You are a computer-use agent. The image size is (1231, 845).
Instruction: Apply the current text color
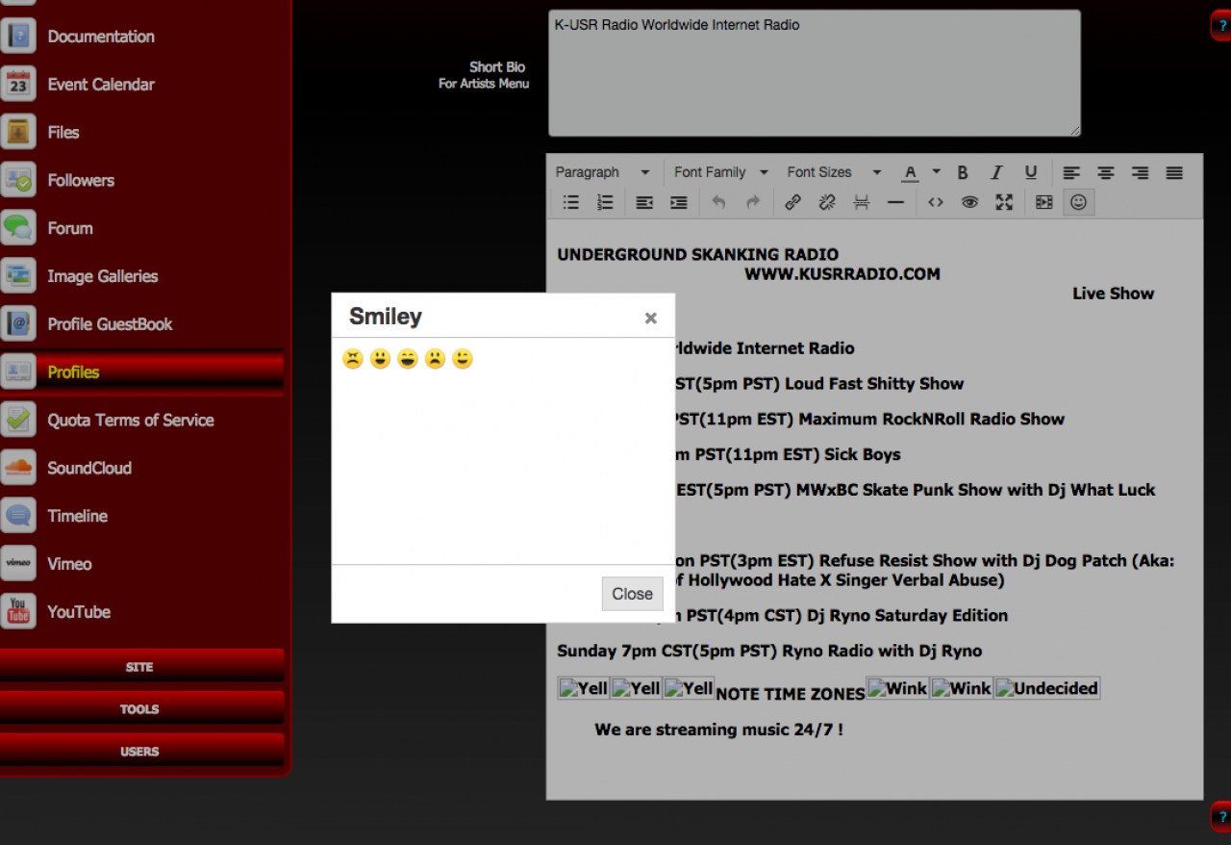910,172
